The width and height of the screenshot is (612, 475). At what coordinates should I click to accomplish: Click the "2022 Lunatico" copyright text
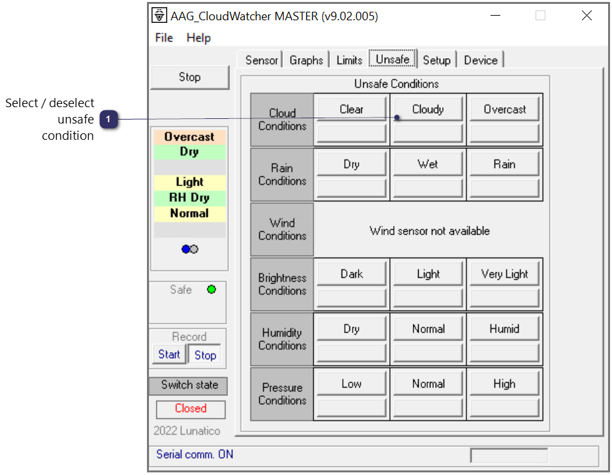pos(187,431)
